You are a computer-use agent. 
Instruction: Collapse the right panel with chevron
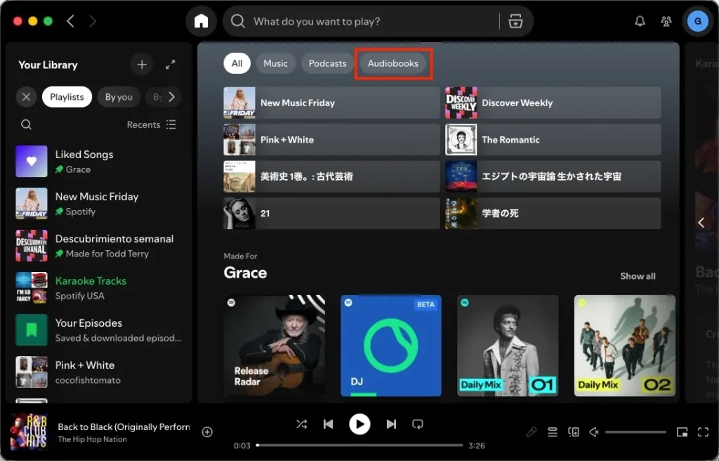[x=701, y=223]
